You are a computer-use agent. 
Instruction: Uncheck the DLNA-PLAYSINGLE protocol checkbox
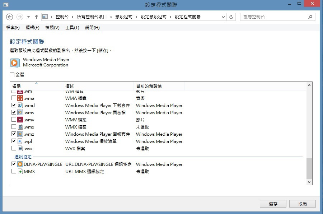[14, 164]
